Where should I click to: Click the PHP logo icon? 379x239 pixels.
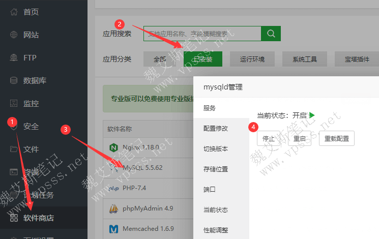coord(113,188)
